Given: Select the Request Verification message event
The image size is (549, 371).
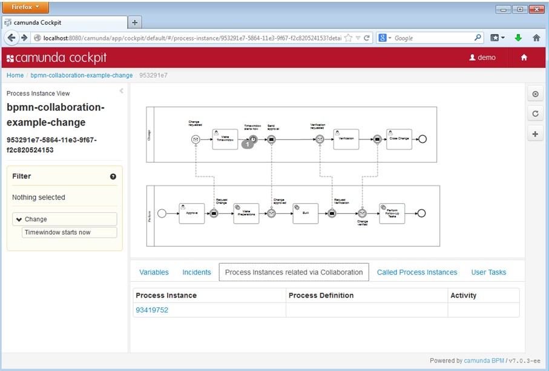Looking at the screenshot, I should coord(332,213).
